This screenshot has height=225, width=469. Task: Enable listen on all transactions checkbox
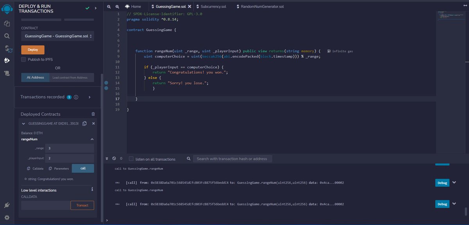(x=131, y=159)
